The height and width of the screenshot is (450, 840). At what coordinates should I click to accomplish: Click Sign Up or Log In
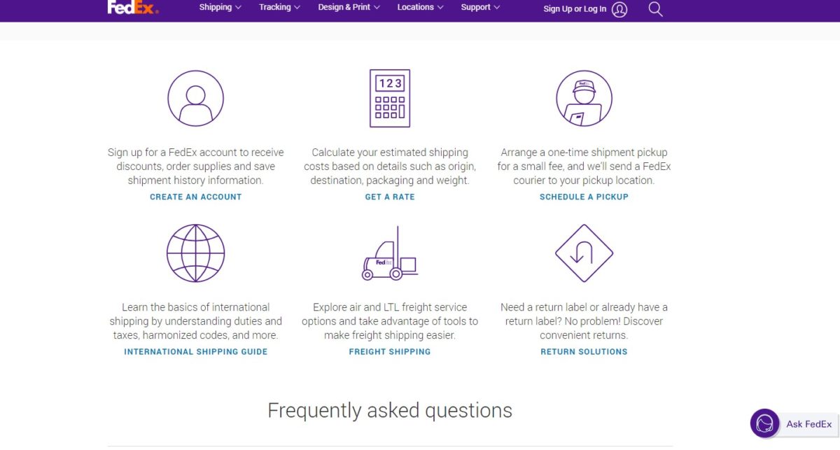tap(575, 9)
